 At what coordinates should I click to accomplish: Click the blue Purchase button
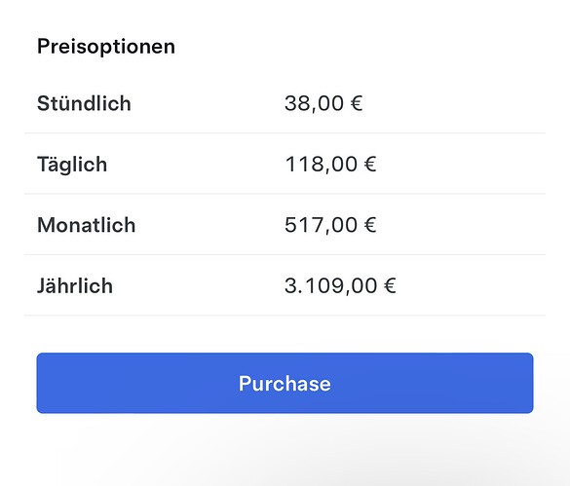coord(285,383)
